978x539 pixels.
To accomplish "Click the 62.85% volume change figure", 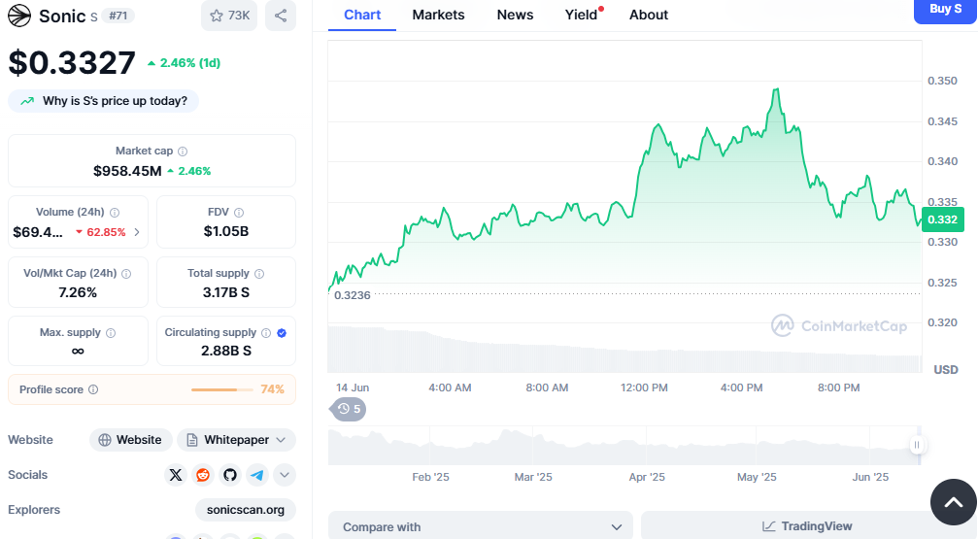I will click(106, 232).
